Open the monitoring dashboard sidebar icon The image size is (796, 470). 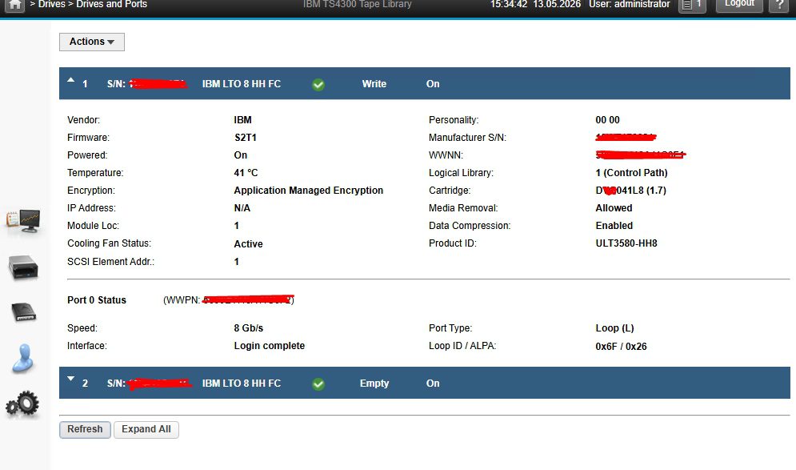[23, 220]
